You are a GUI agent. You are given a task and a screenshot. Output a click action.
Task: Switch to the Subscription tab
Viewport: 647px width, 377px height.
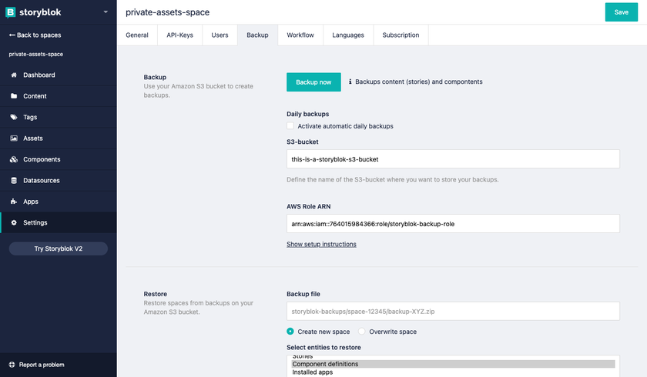point(401,35)
